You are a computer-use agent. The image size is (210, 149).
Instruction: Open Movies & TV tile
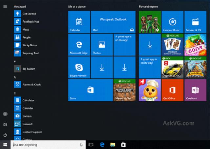[x=196, y=22]
